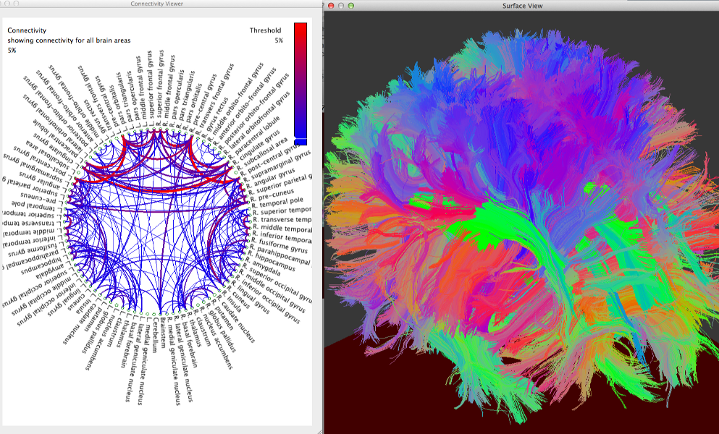Minimize the Surface View window

(341, 5)
